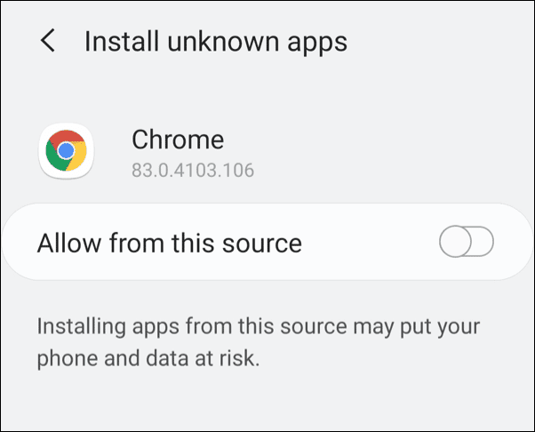
Task: Select the header text Install unknown apps
Action: (216, 41)
